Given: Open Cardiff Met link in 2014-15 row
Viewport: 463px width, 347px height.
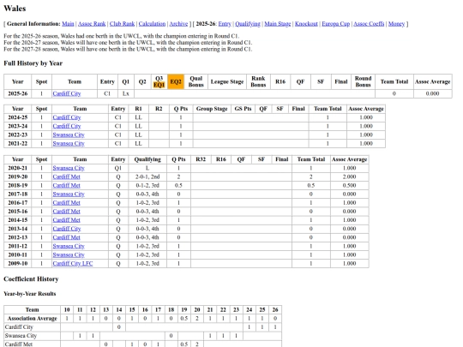Looking at the screenshot, I should [x=66, y=220].
